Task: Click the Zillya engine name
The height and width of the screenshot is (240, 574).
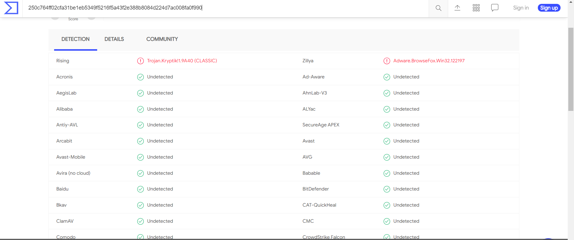Action: (308, 61)
